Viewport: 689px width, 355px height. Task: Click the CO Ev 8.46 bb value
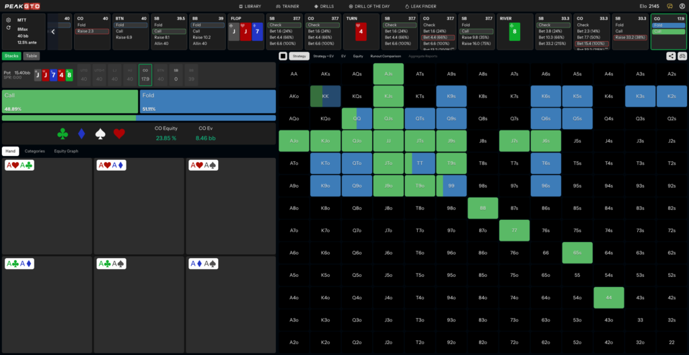click(x=206, y=138)
